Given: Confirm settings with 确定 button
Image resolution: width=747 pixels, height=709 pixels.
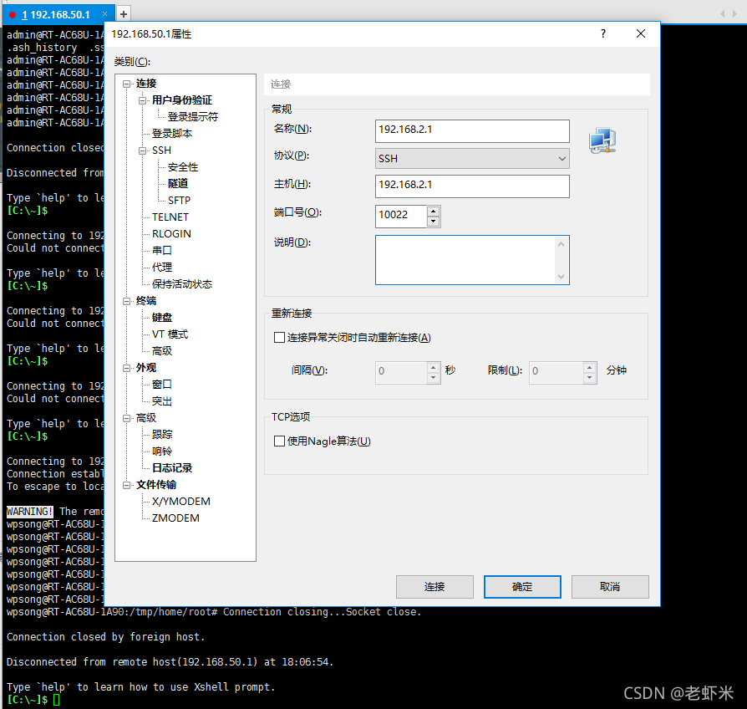Looking at the screenshot, I should click(522, 586).
